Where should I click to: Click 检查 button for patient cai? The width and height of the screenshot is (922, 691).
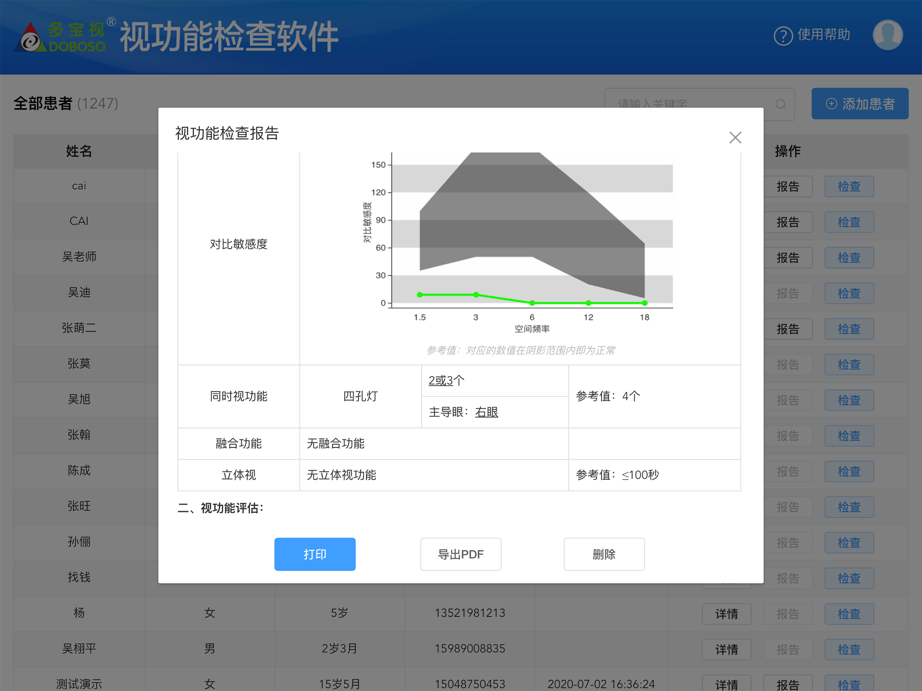point(849,186)
